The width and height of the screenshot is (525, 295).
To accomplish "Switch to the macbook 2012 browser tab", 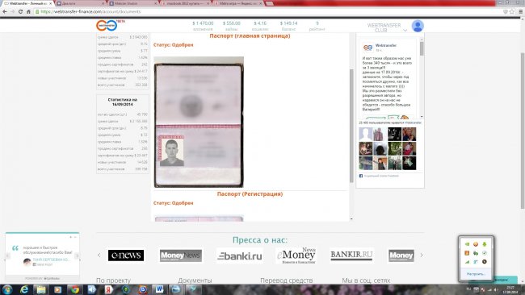I will pyautogui.click(x=184, y=3).
